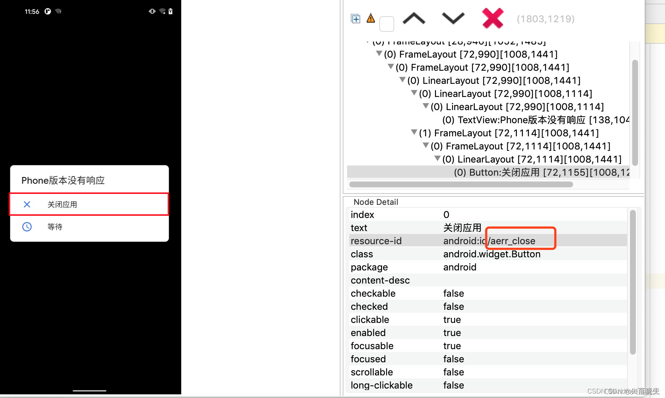The width and height of the screenshot is (665, 398).
Task: Click the clickable row value true
Action: click(452, 320)
